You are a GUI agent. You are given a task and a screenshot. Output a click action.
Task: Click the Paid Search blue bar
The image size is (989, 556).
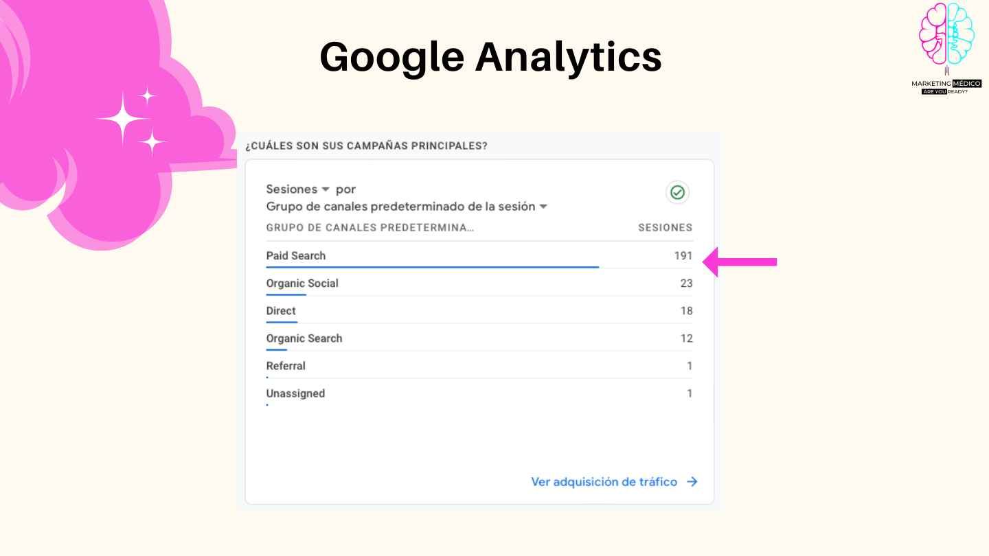(433, 267)
